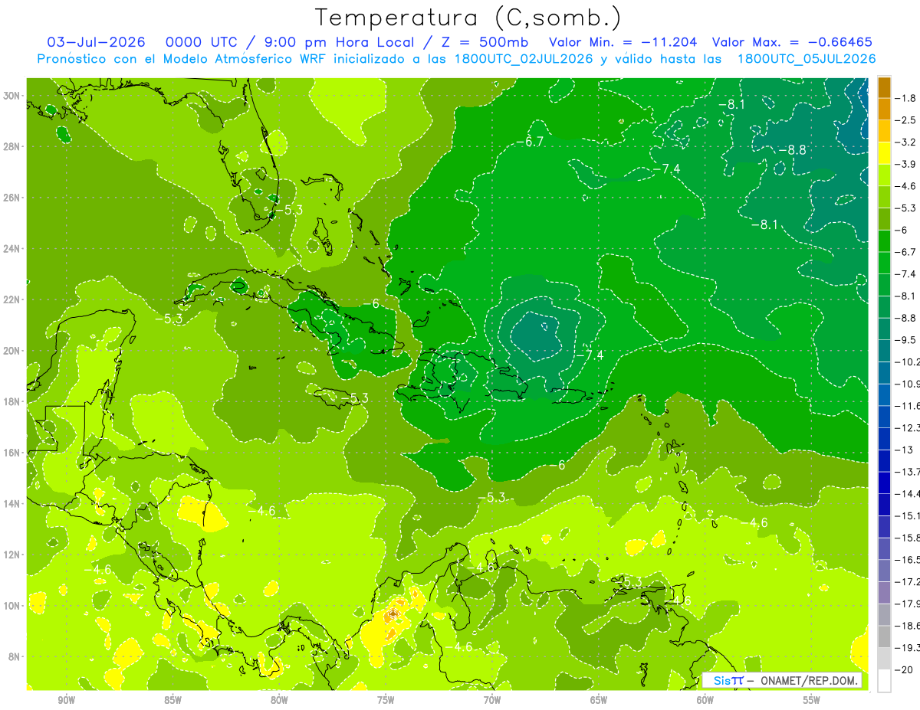This screenshot has height=710, width=920.
Task: Click the '70W' longitude axis label
Action: (492, 701)
